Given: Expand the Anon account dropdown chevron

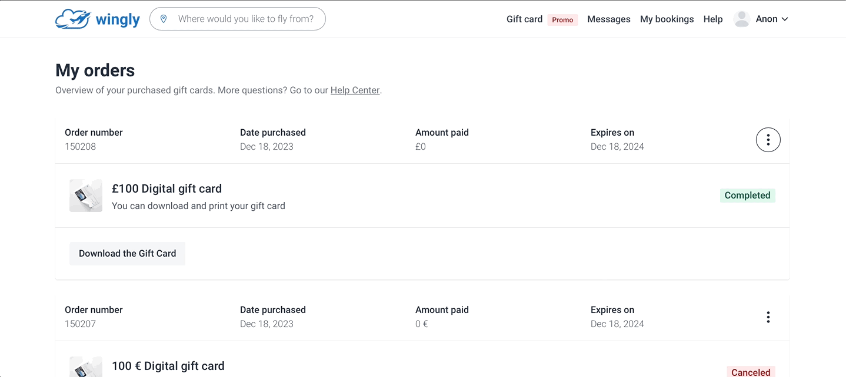Looking at the screenshot, I should pyautogui.click(x=785, y=19).
